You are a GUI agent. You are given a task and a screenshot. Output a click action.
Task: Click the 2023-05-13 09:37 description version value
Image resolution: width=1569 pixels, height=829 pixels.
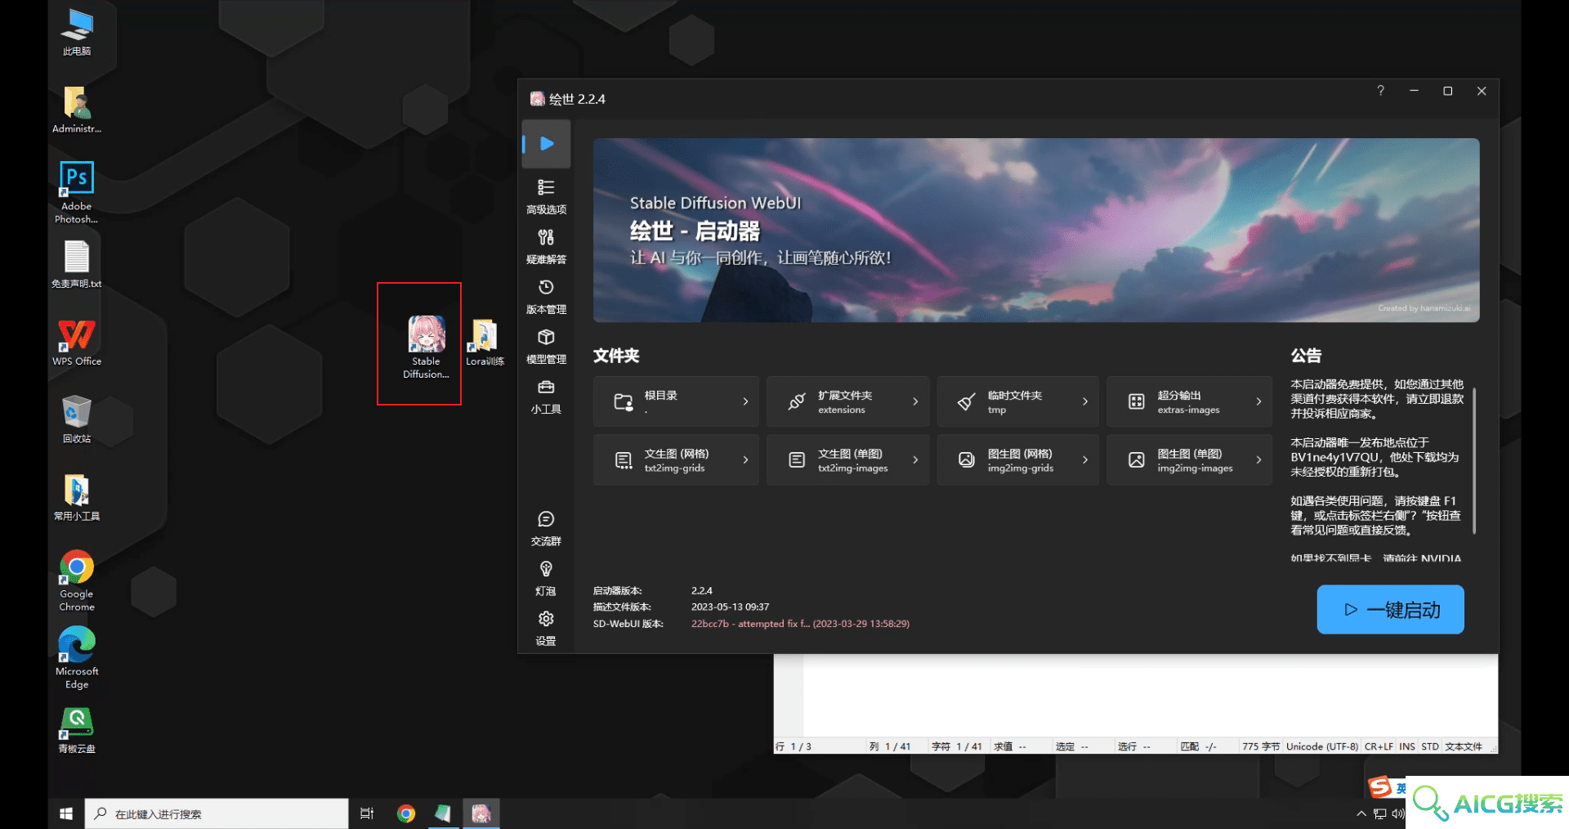pos(730,607)
